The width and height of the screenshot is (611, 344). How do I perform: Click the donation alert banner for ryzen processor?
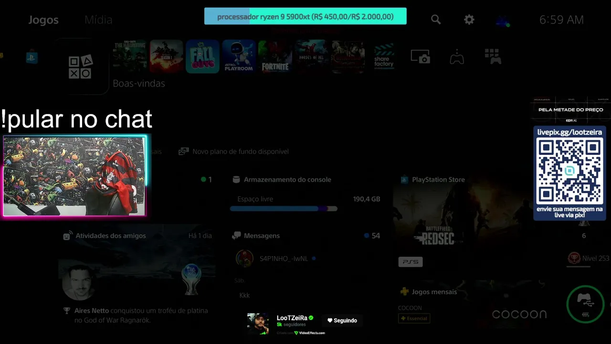[305, 16]
